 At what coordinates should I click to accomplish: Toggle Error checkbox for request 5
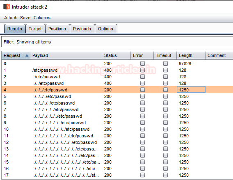pyautogui.click(x=142, y=96)
